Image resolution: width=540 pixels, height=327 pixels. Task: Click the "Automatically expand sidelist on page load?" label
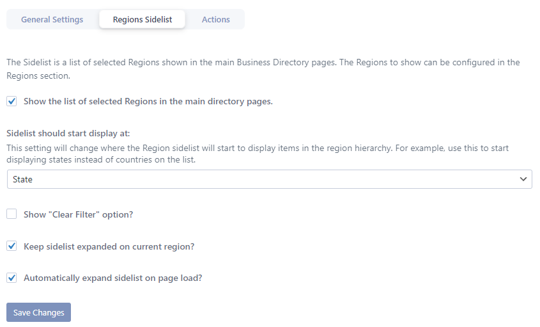(x=112, y=278)
